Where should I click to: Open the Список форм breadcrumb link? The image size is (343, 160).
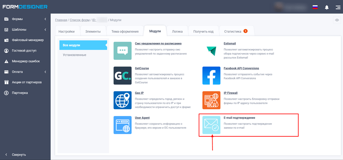pos(79,20)
